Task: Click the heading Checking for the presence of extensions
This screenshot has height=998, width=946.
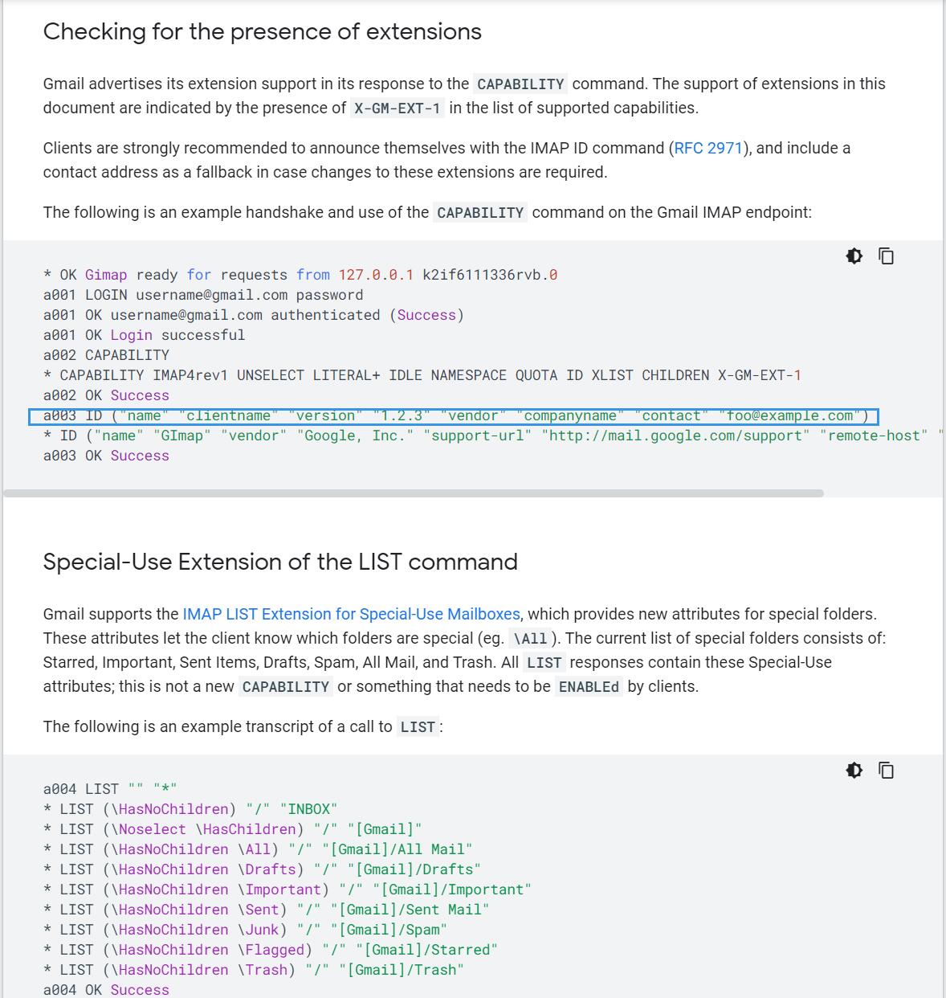Action: pos(263,32)
